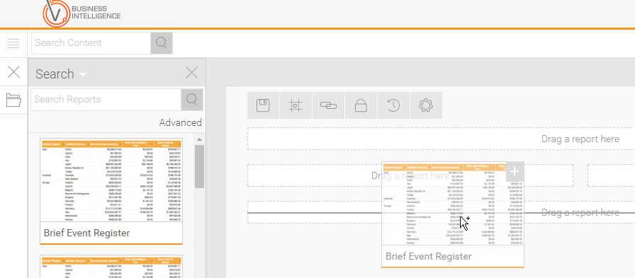Focus the Search Reports input field

106,100
